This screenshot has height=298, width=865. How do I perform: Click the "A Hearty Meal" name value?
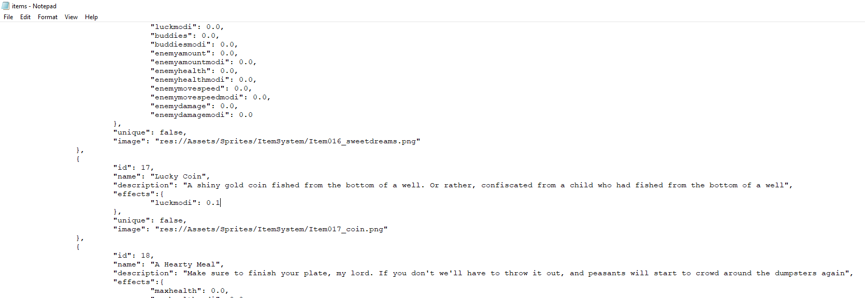point(185,264)
